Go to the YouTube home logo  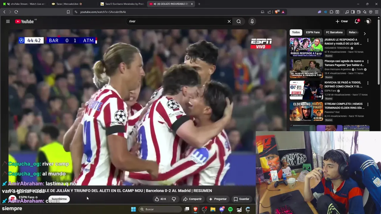click(24, 21)
